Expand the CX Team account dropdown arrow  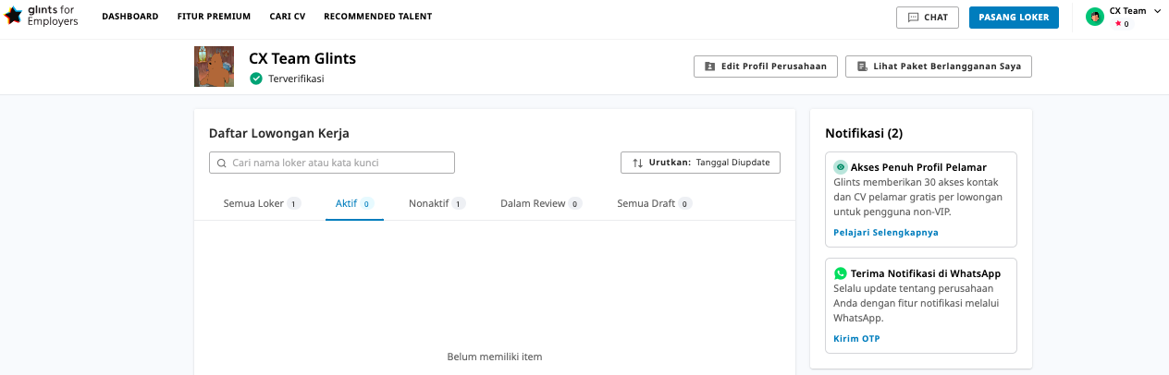pos(1158,11)
